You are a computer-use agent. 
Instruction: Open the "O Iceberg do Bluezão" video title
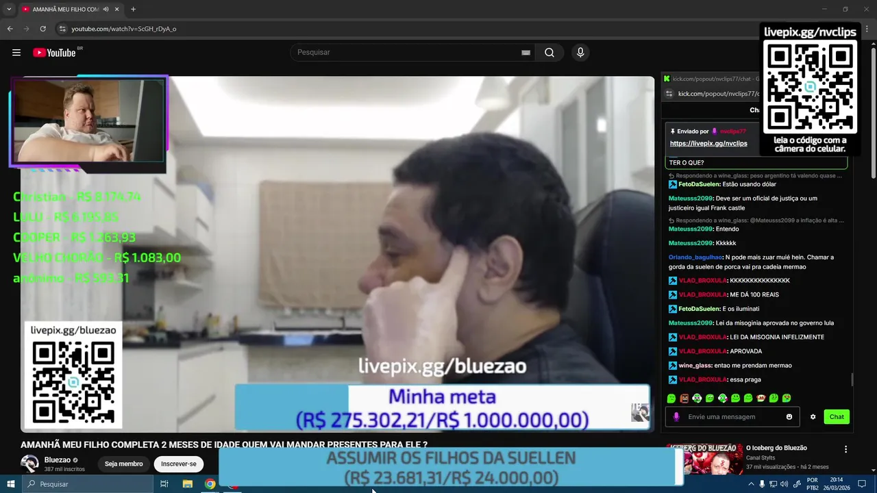(776, 448)
